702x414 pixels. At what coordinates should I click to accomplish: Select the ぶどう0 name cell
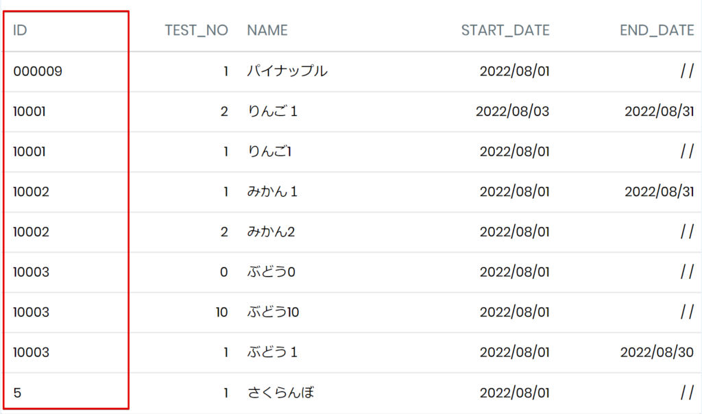click(x=271, y=271)
